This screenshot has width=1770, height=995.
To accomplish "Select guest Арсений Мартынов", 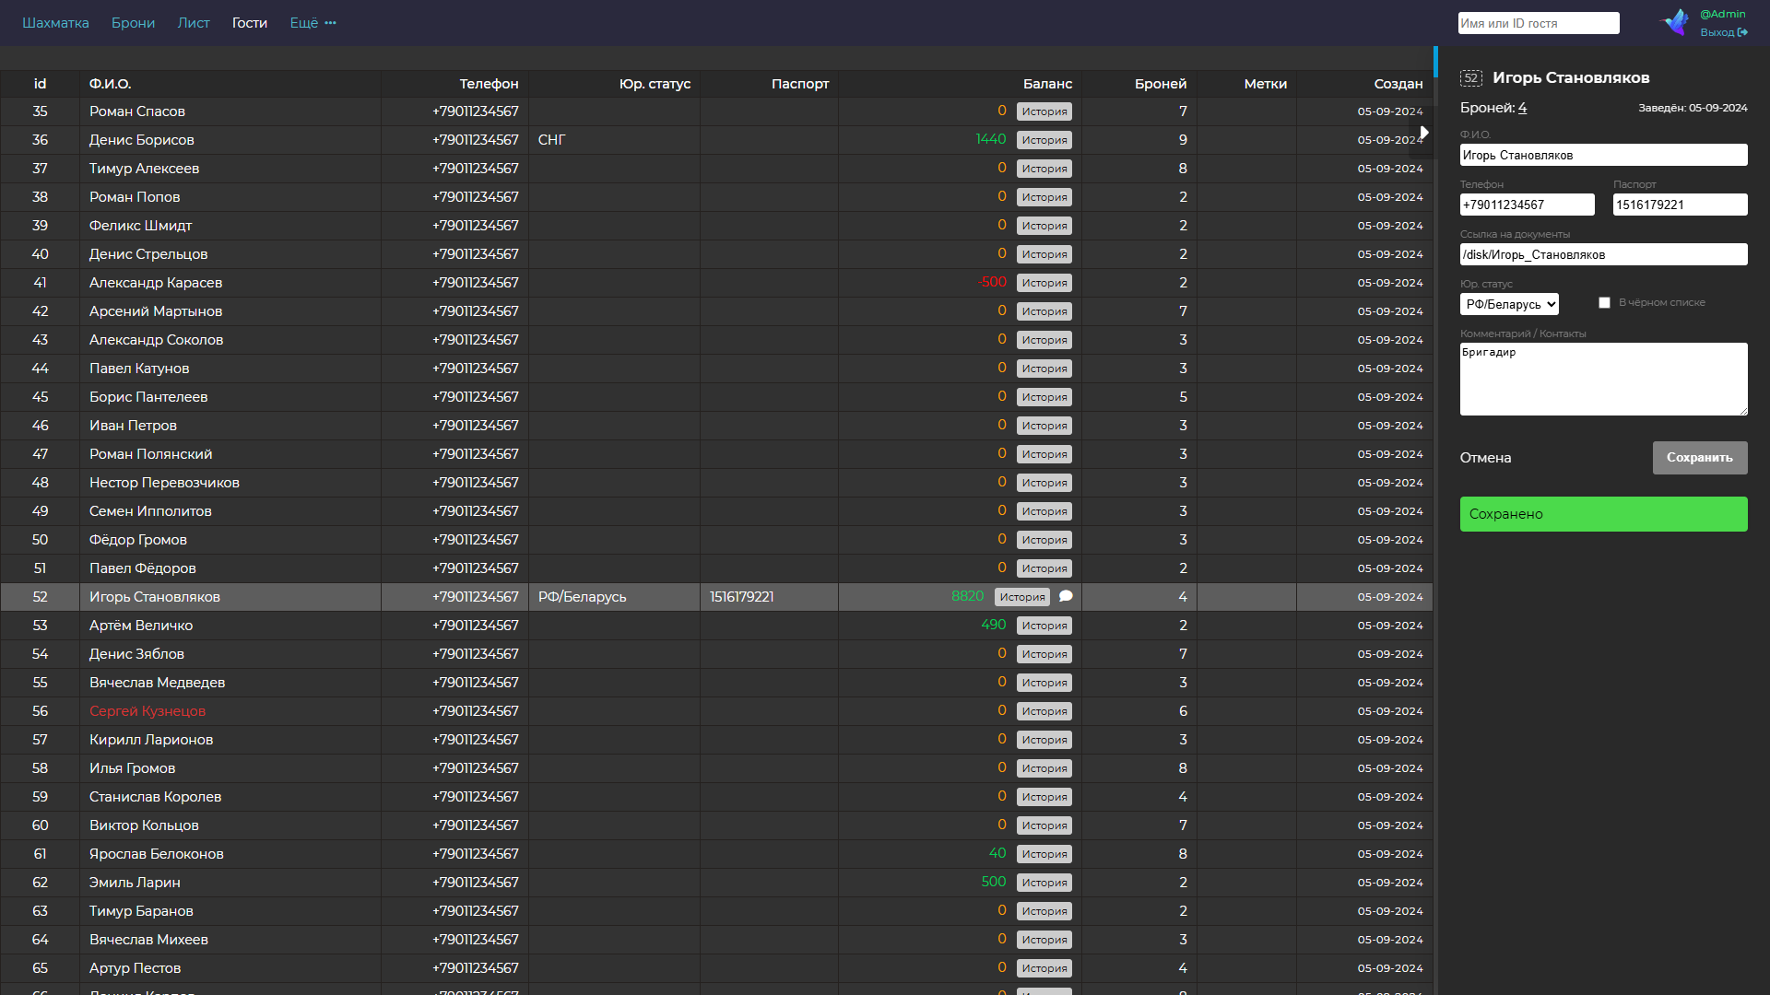I will pyautogui.click(x=156, y=311).
